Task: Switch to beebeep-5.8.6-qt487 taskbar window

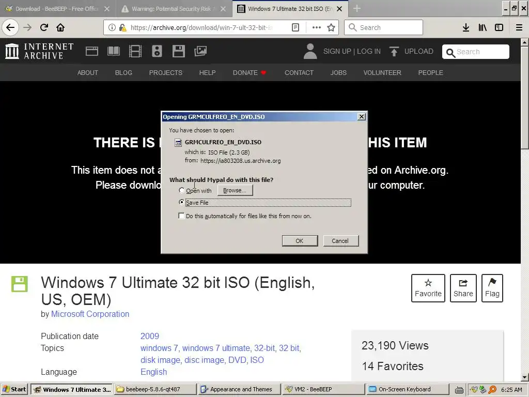Action: click(x=155, y=390)
